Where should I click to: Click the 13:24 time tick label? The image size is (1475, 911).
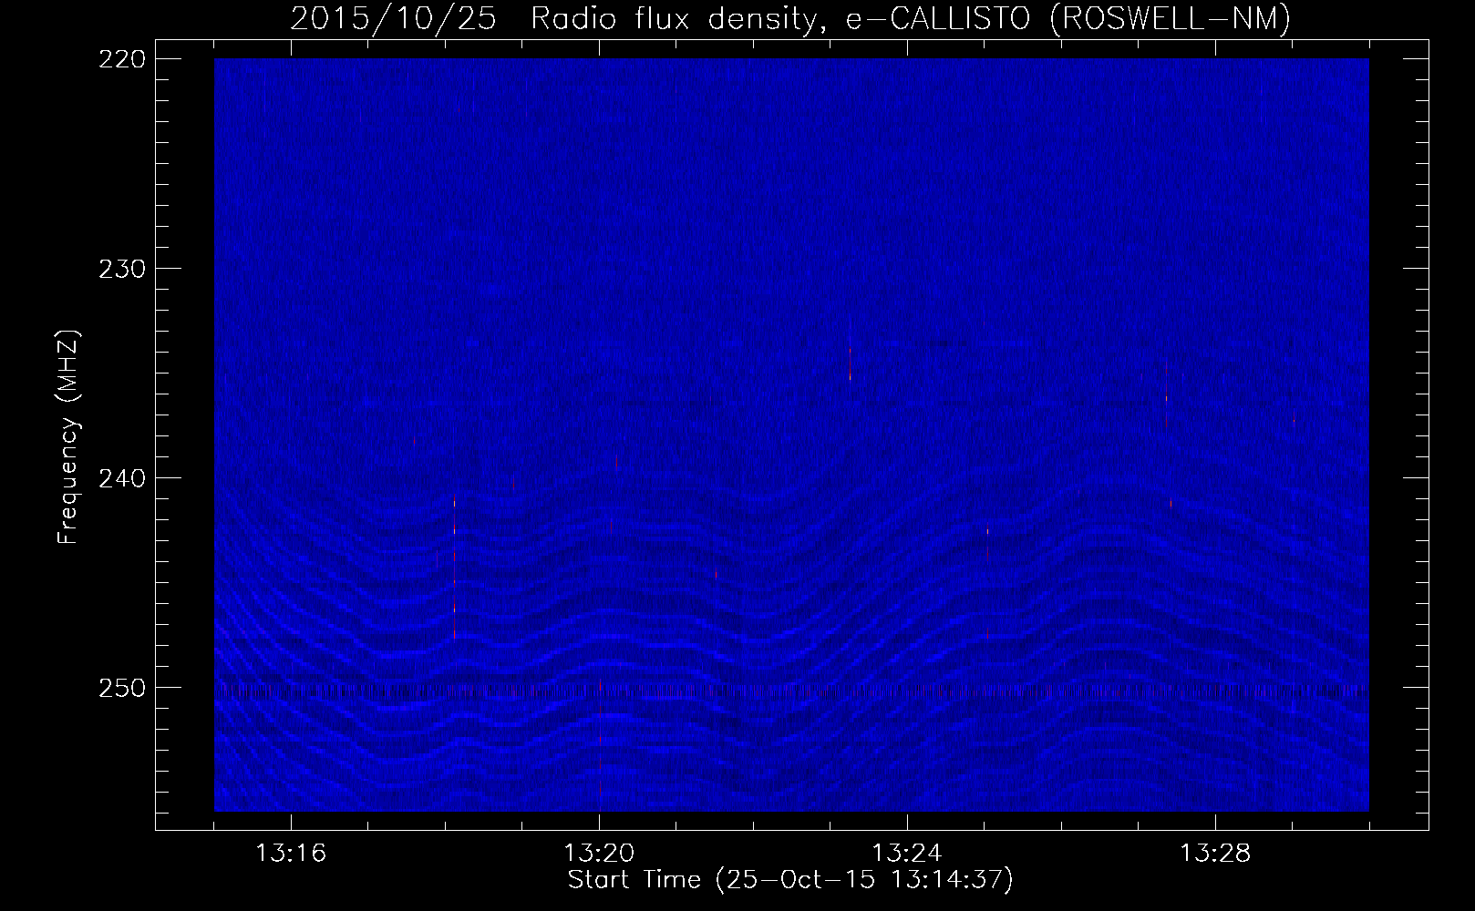(x=907, y=854)
